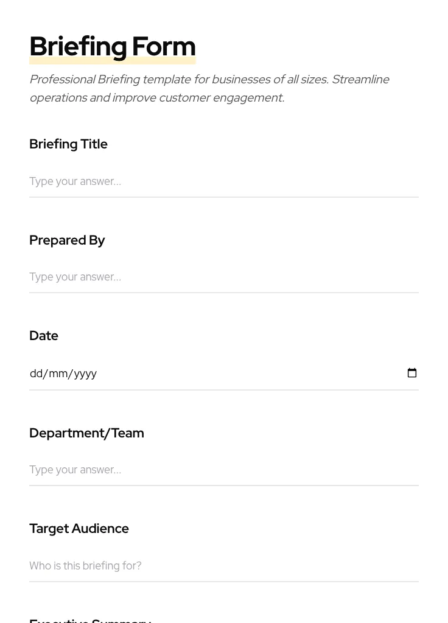The width and height of the screenshot is (448, 623).
Task: Click the Briefing Title answer field
Action: point(223,181)
